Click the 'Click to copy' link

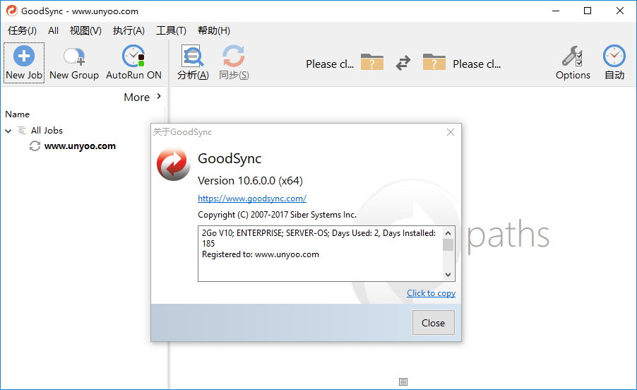[x=431, y=293]
